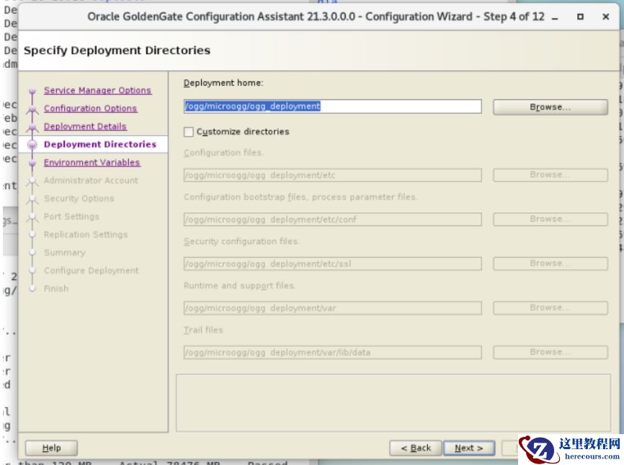Minimize the Configuration Wizard window
This screenshot has width=624, height=465.
[x=555, y=17]
